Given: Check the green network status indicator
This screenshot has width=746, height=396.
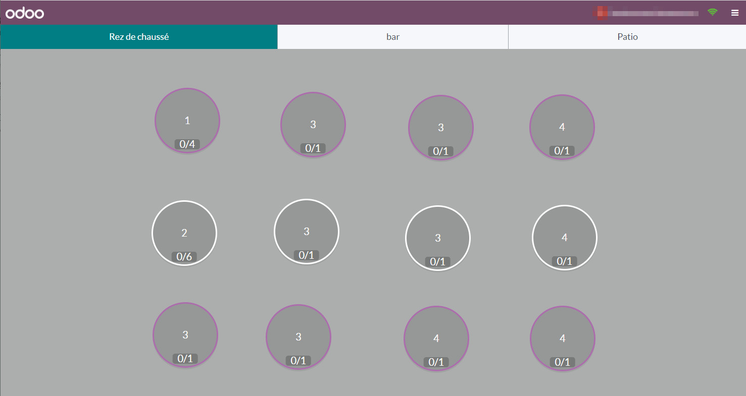Looking at the screenshot, I should click(713, 12).
